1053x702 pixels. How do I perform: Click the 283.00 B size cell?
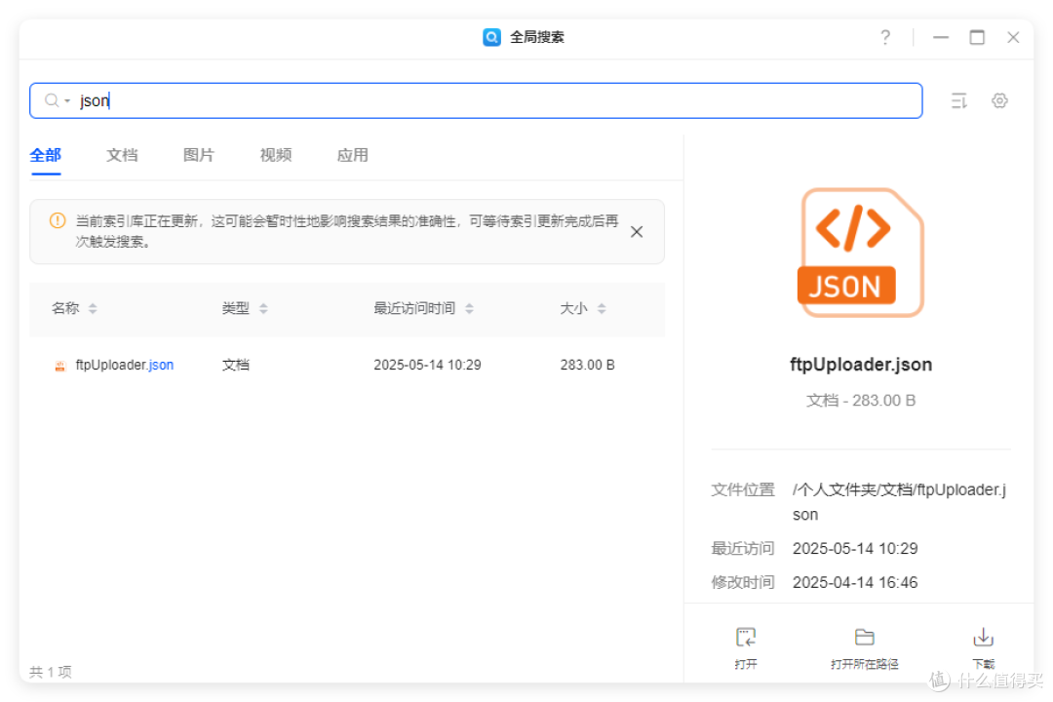588,365
